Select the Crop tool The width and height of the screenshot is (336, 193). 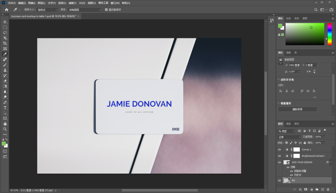5,44
